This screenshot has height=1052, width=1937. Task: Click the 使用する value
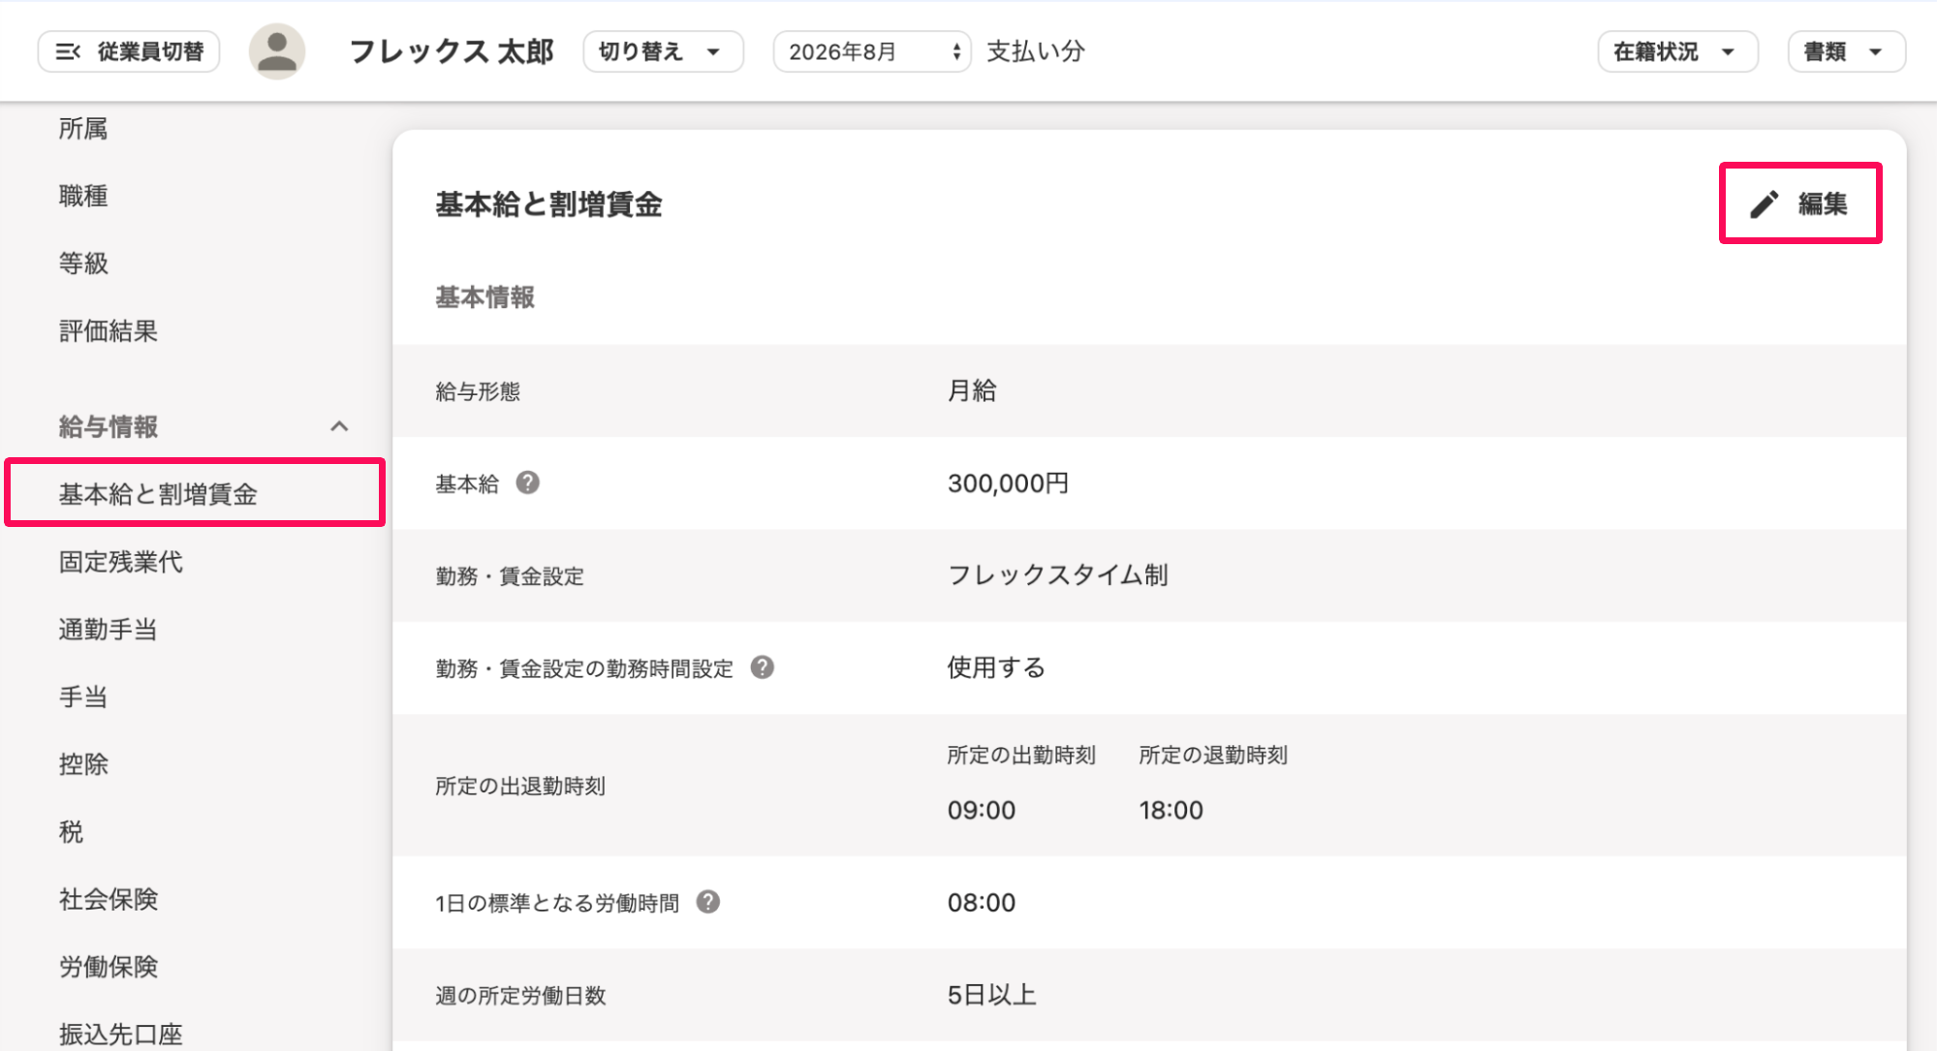[996, 667]
